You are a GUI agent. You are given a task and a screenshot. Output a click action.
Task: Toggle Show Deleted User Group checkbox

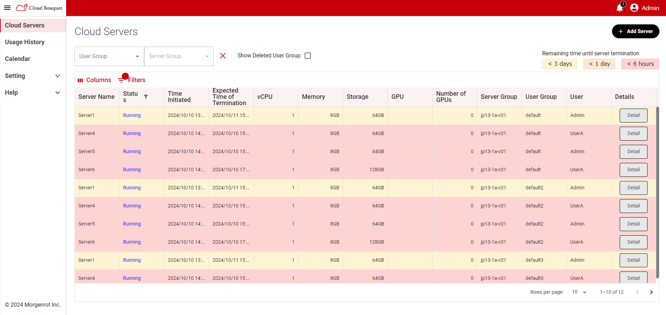tap(308, 56)
